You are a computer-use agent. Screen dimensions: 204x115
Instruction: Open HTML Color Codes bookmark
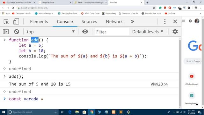pos(90,13)
